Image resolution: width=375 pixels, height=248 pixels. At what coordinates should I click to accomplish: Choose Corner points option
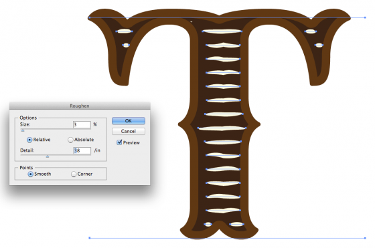(74, 174)
